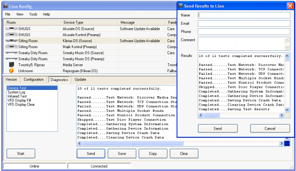Open the Tools menu
The width and height of the screenshot is (296, 171).
(x=33, y=14)
